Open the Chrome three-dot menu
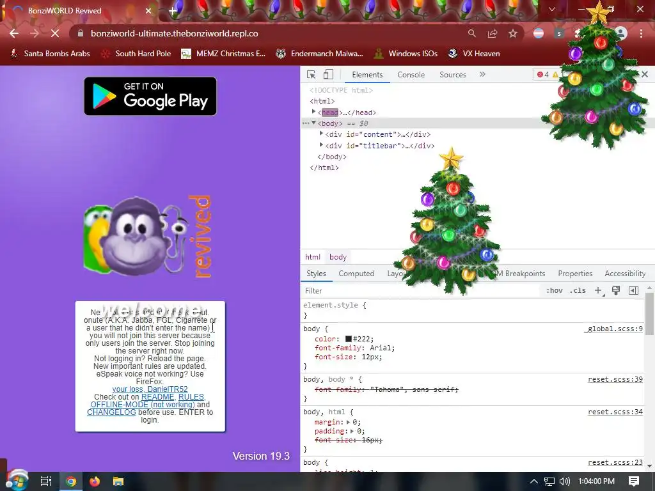 (x=641, y=33)
